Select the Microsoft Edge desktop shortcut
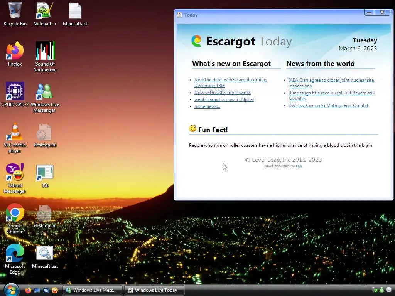The image size is (395, 296). 15,259
